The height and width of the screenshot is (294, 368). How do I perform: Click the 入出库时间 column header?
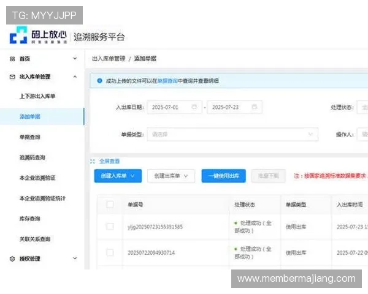point(350,205)
